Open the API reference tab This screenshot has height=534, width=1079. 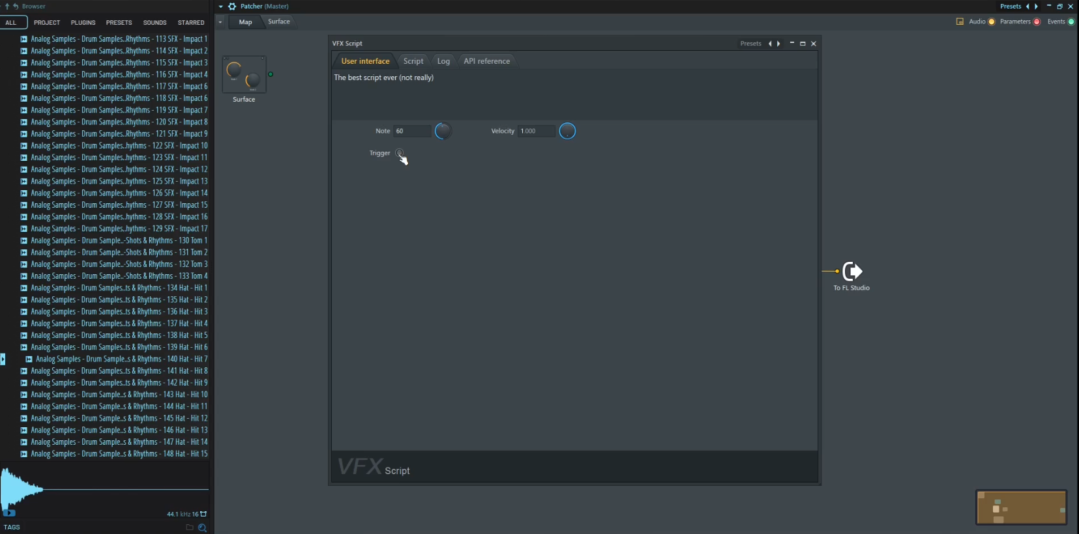point(487,61)
